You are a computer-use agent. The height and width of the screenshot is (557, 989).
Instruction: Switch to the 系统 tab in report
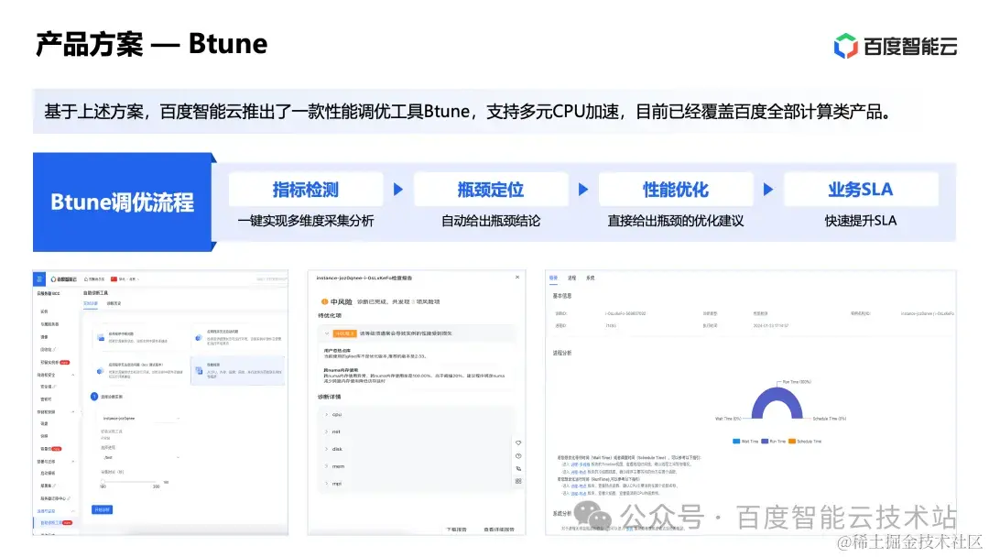coord(591,278)
